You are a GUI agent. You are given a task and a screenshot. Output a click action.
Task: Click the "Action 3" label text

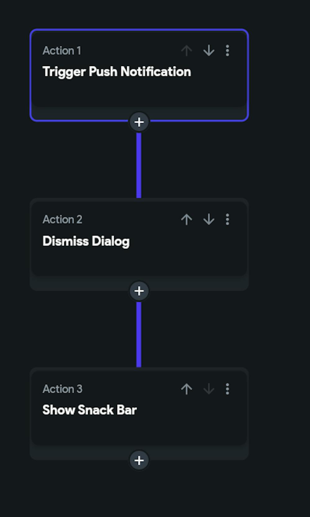tap(62, 389)
